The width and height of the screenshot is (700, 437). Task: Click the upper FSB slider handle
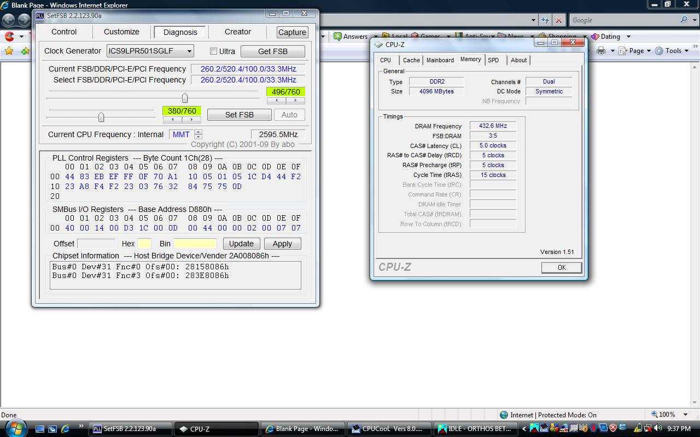click(x=185, y=98)
